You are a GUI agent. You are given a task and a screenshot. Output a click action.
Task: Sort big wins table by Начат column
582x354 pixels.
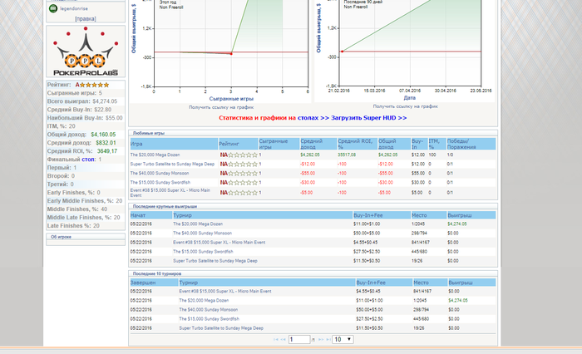click(151, 215)
